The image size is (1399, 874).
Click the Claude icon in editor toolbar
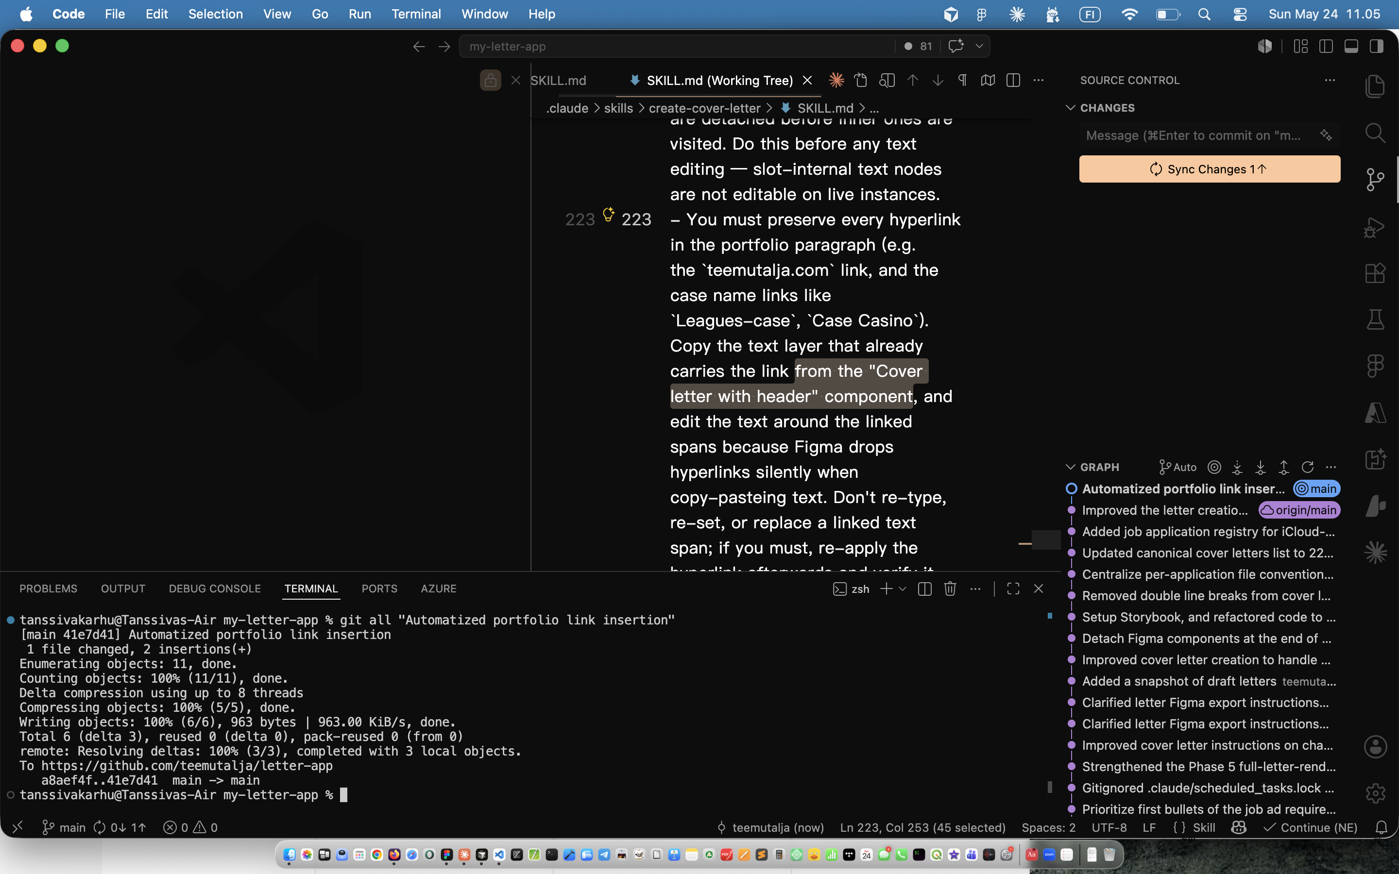(836, 80)
